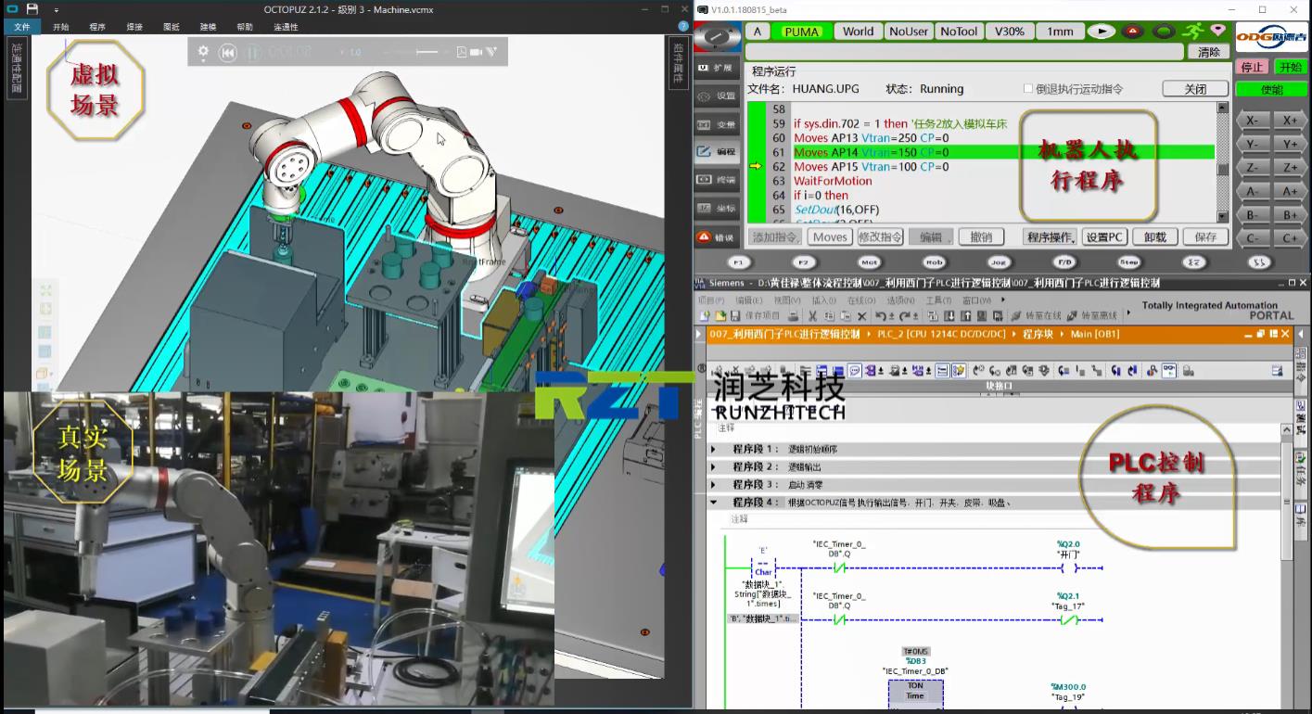Change the 1mm step setting

point(1060,31)
